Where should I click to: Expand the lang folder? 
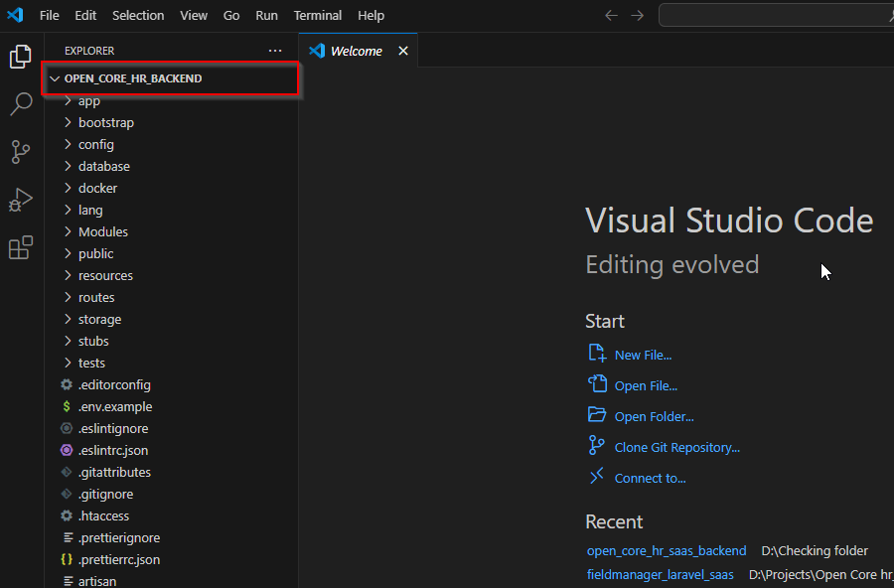68,210
